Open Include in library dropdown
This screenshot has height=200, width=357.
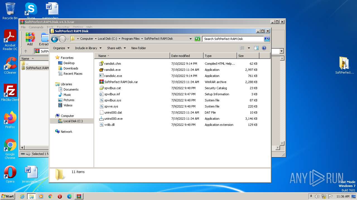(x=88, y=48)
